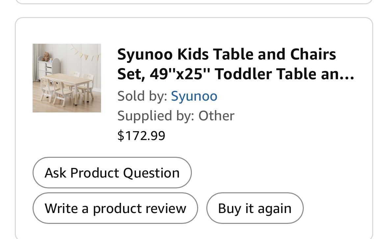Open the Write a product review form

coord(115,208)
